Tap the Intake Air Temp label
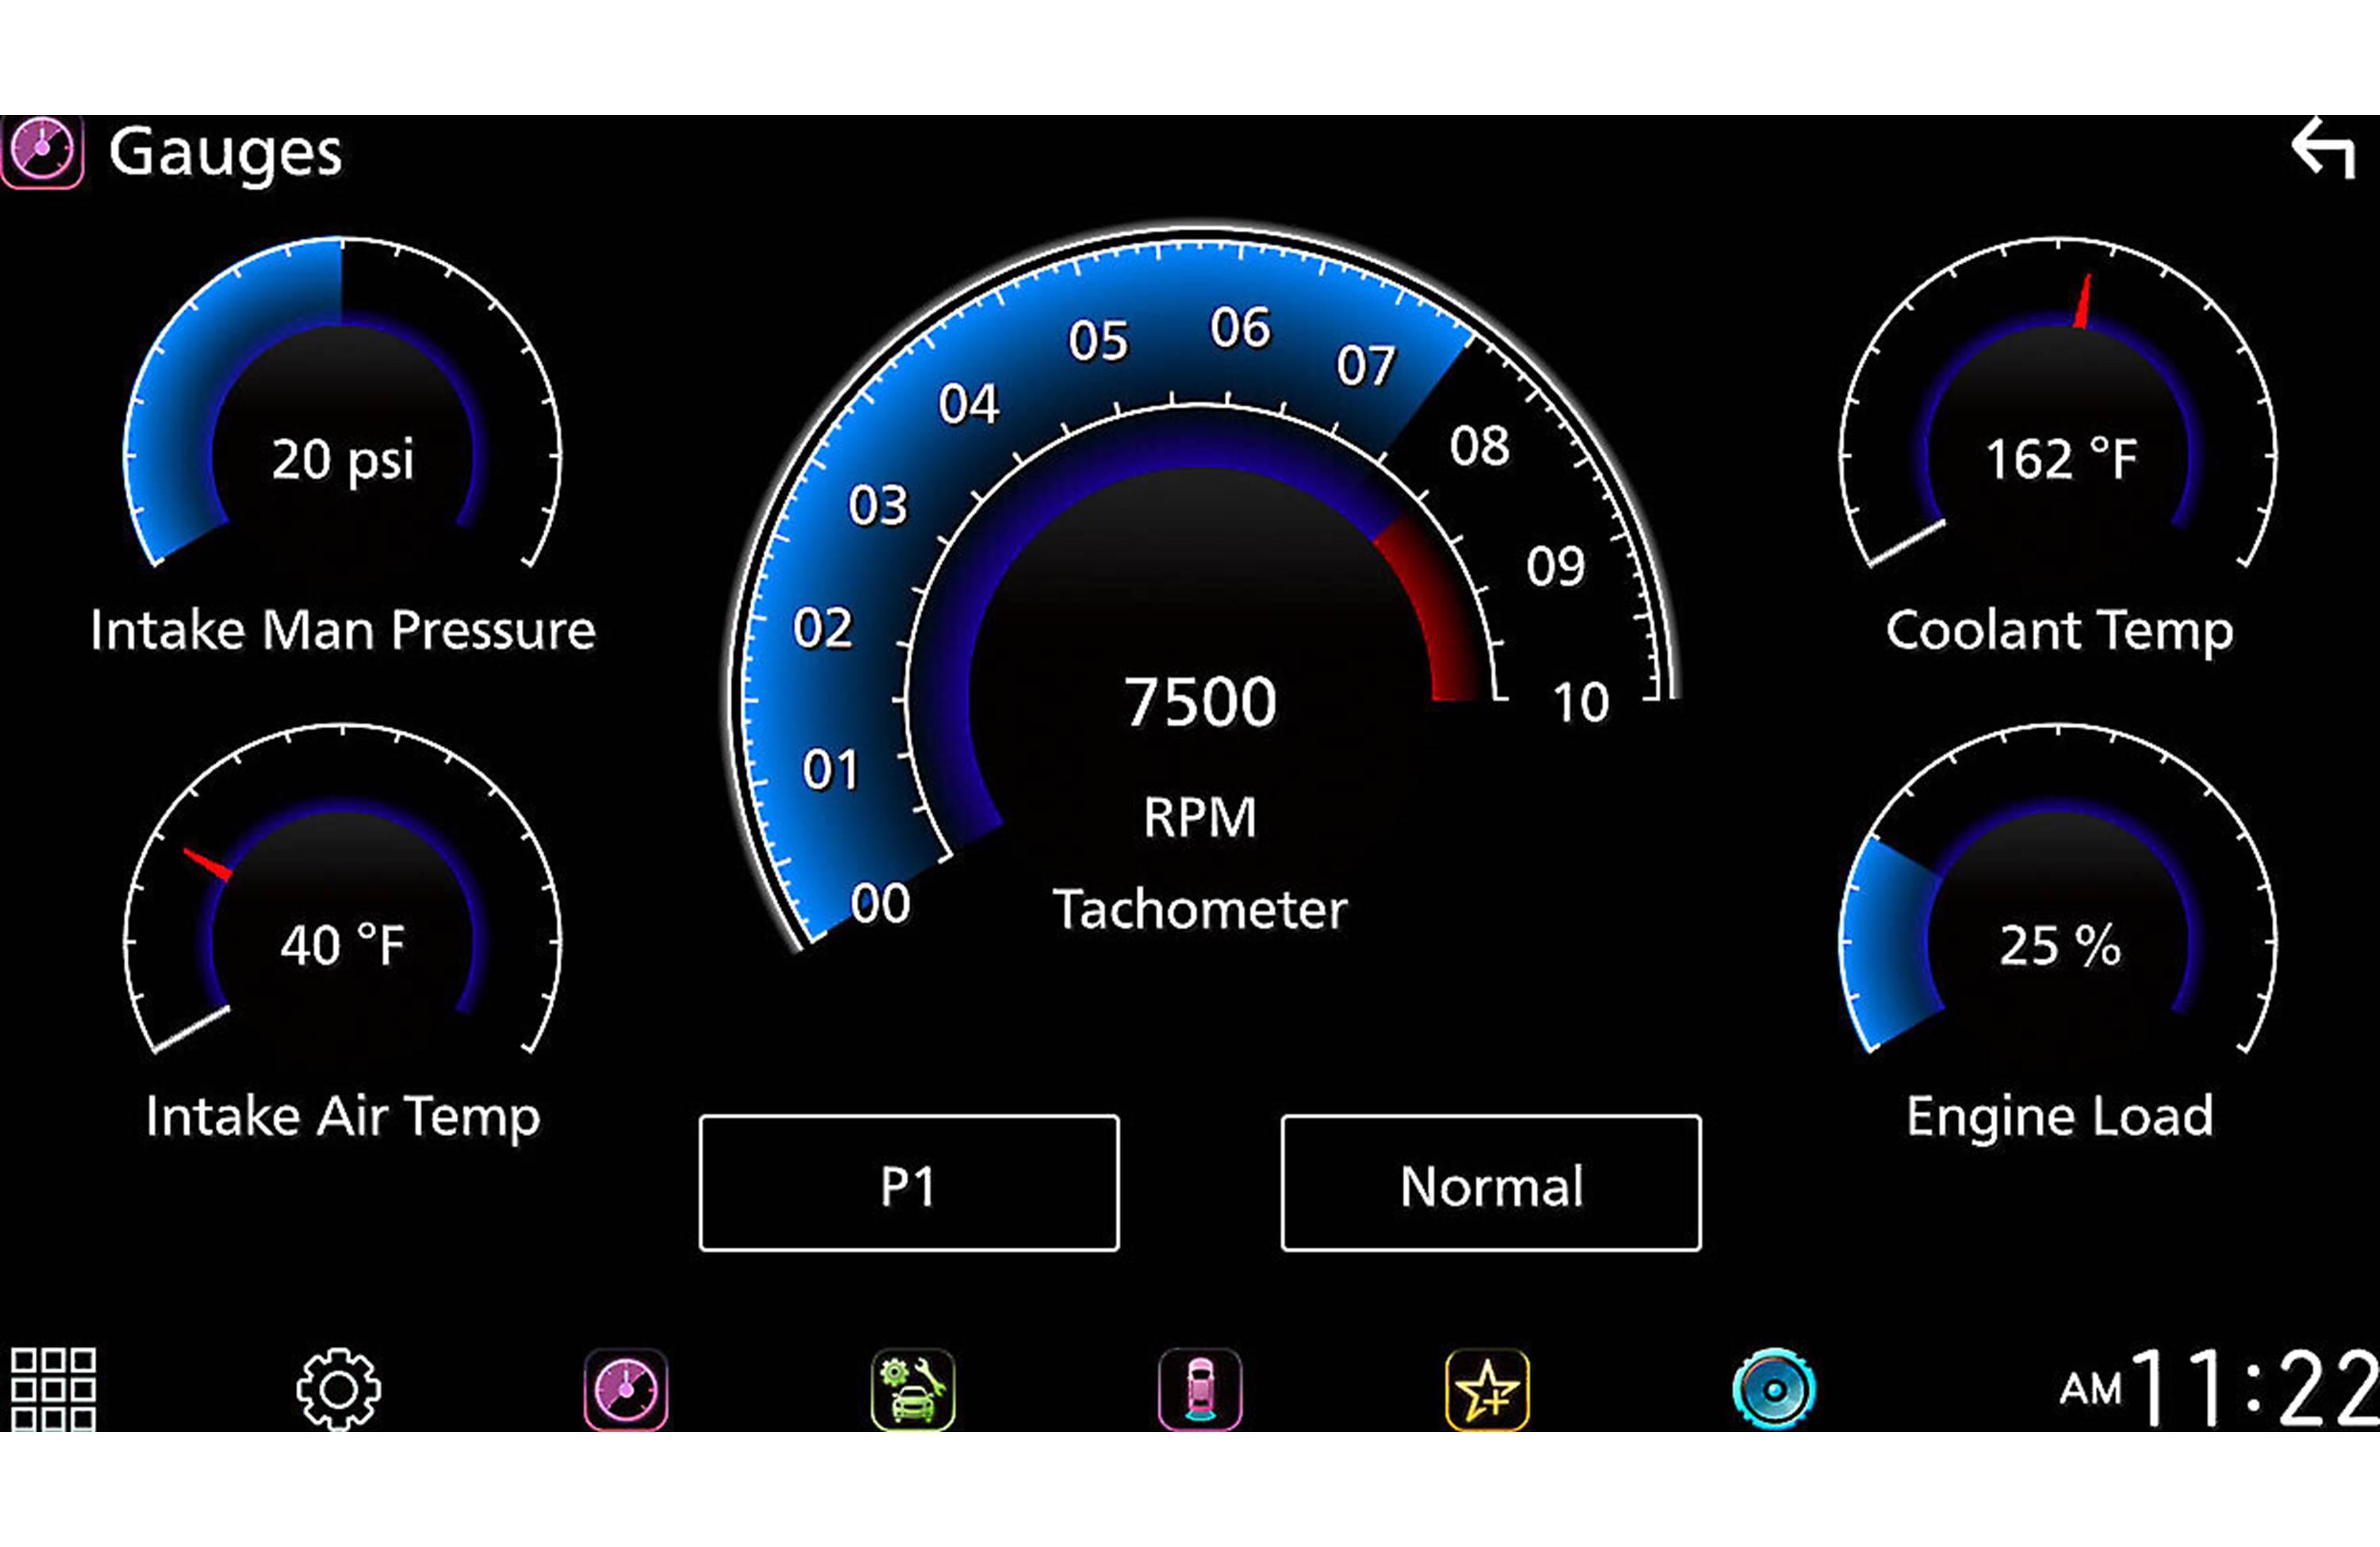The width and height of the screenshot is (2380, 1547). pyautogui.click(x=342, y=1117)
